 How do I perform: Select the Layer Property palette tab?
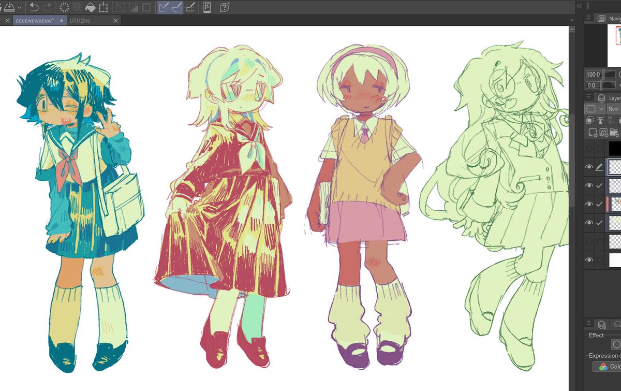click(602, 324)
